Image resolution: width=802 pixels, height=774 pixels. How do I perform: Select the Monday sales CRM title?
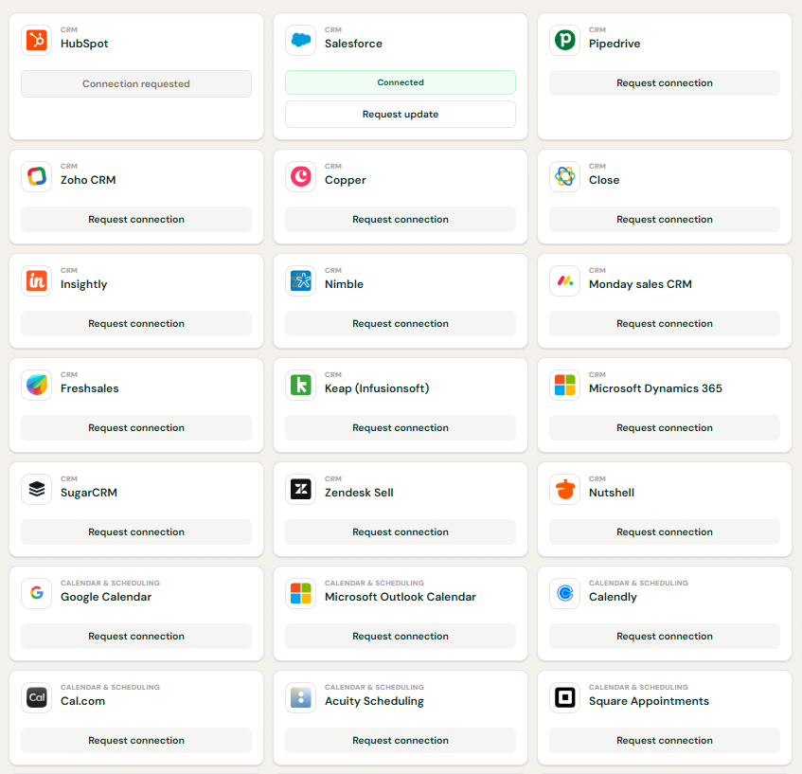640,284
